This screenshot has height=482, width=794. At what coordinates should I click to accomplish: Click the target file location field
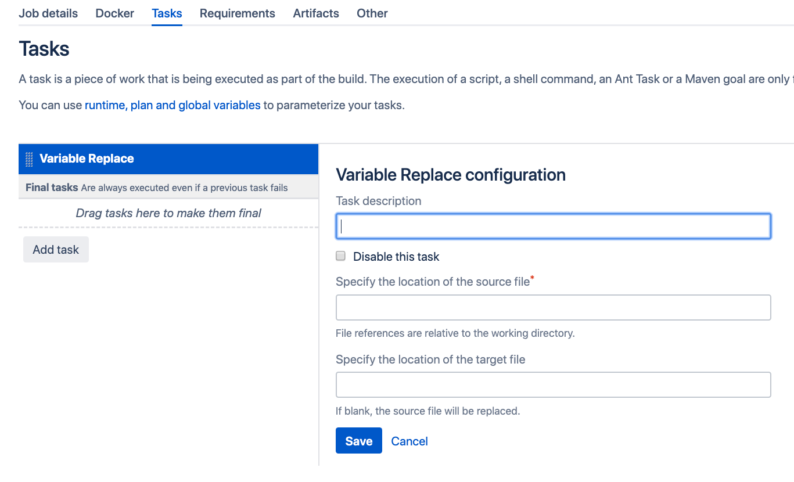[553, 384]
